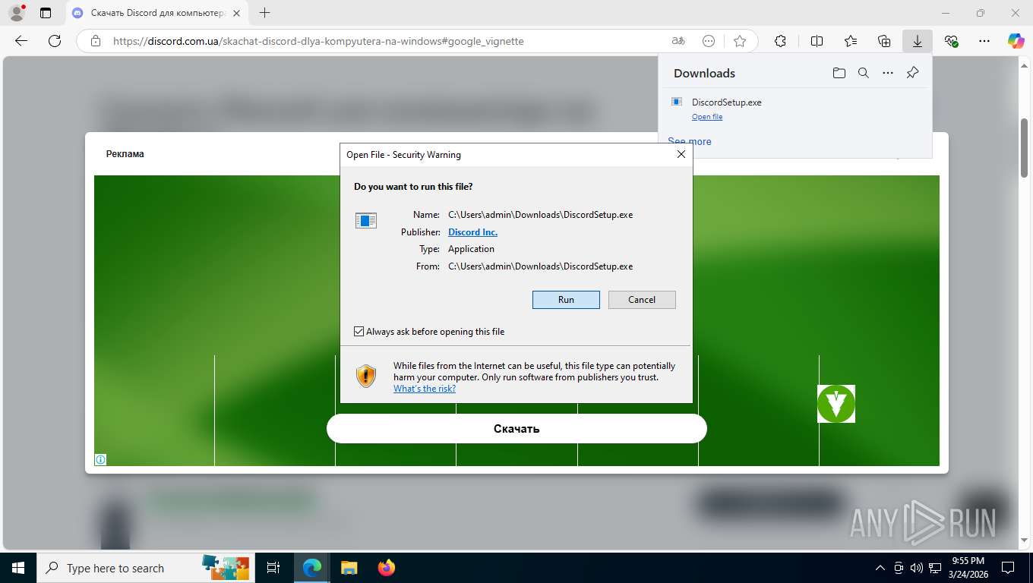Click the DiscordSetup.exe file icon in Downloads

click(x=676, y=102)
